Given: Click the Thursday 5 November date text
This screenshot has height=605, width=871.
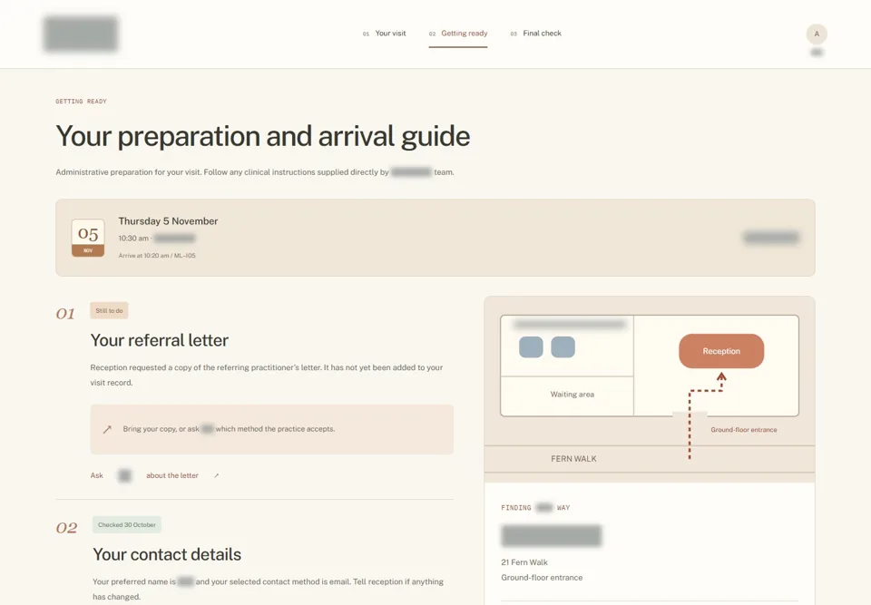Looking at the screenshot, I should (x=168, y=221).
